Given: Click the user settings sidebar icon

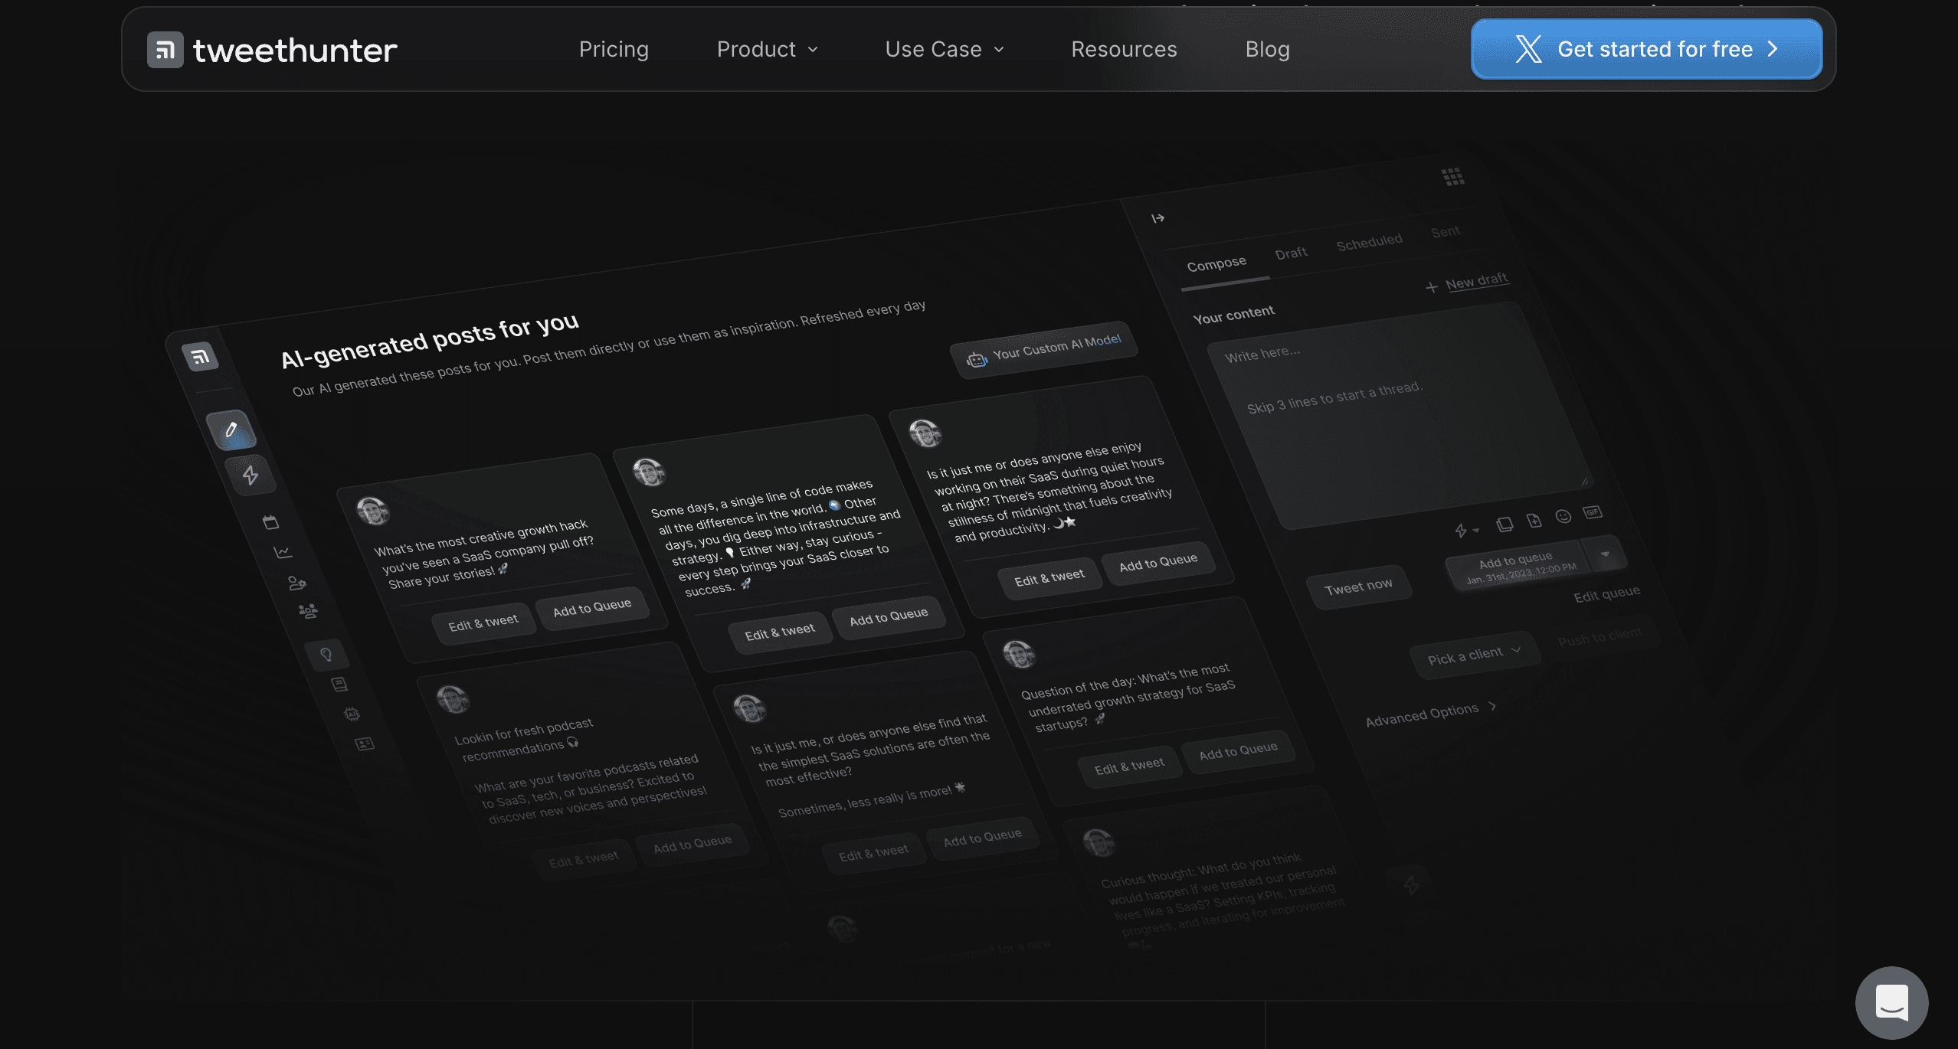Looking at the screenshot, I should (x=296, y=583).
